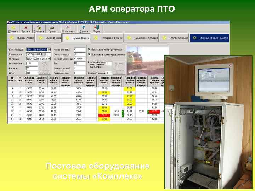
Task: Click the green marker beside value 47.73
Action: click(x=148, y=111)
